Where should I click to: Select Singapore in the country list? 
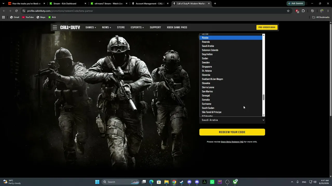tap(231, 67)
